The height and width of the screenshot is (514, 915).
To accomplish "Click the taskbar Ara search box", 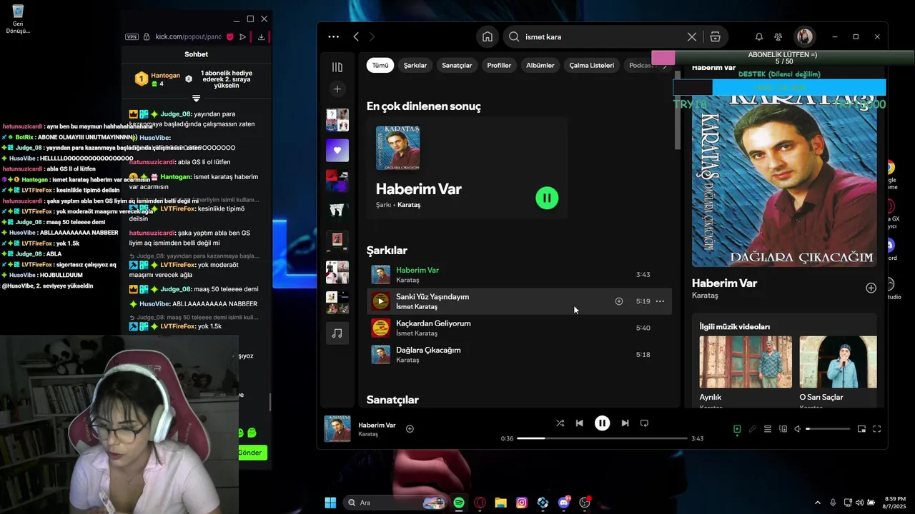I will 395,503.
